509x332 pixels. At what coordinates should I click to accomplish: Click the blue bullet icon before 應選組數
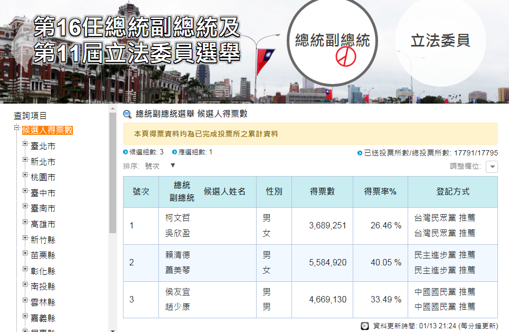tap(174, 152)
